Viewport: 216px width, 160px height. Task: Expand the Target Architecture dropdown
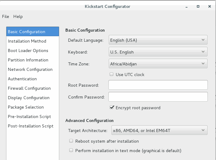point(159,130)
